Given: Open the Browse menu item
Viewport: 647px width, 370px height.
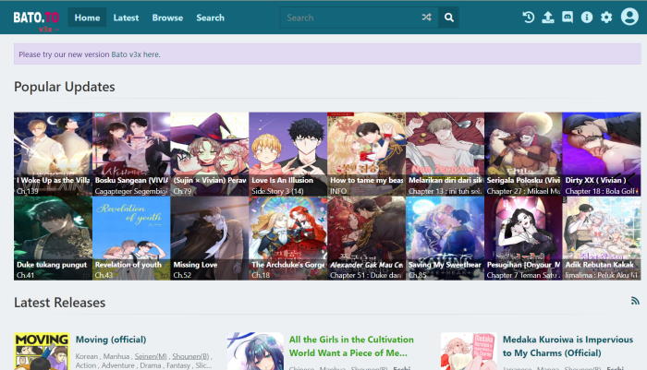Looking at the screenshot, I should point(167,18).
